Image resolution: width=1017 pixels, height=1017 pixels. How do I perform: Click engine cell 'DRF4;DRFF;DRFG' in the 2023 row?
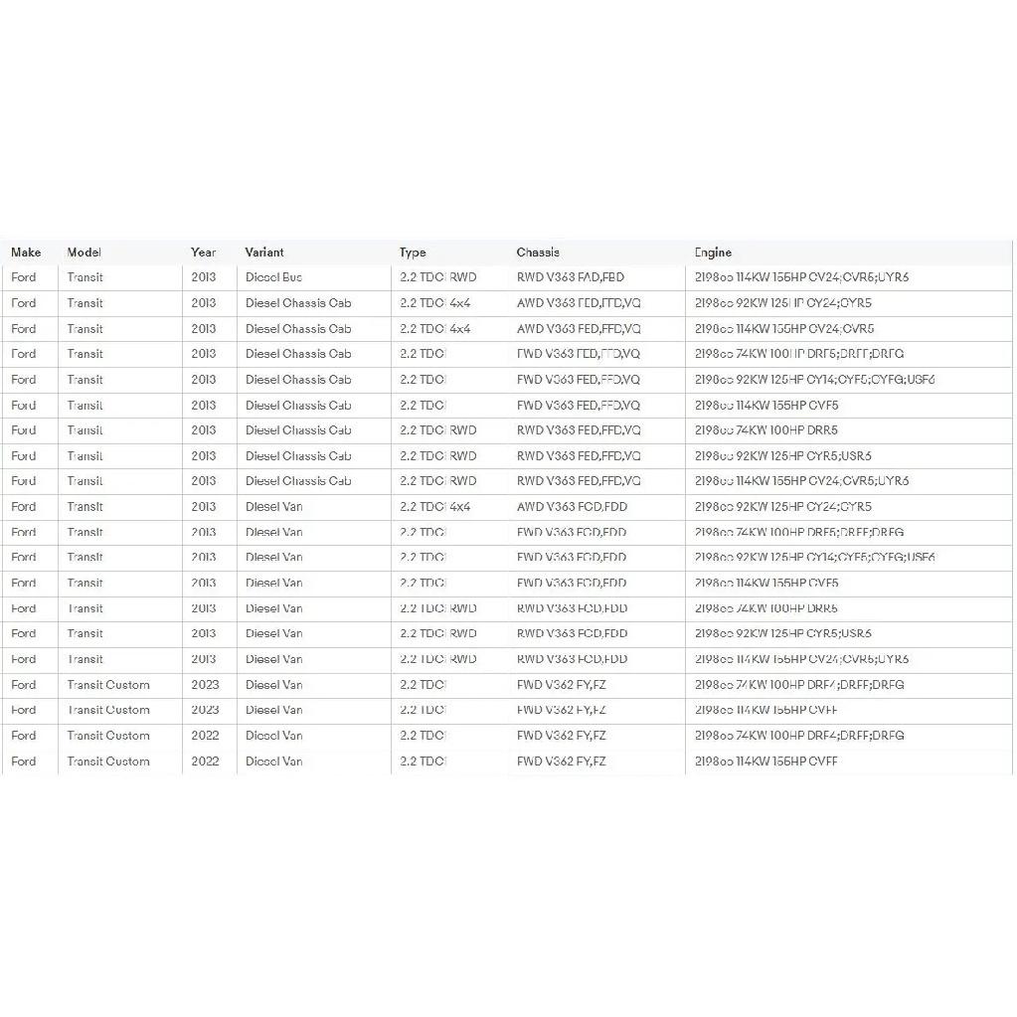coord(799,685)
